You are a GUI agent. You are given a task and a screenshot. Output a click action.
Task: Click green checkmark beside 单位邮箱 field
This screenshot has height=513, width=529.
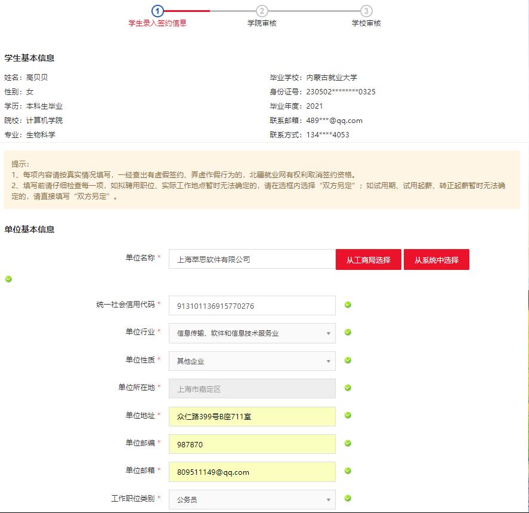(348, 471)
